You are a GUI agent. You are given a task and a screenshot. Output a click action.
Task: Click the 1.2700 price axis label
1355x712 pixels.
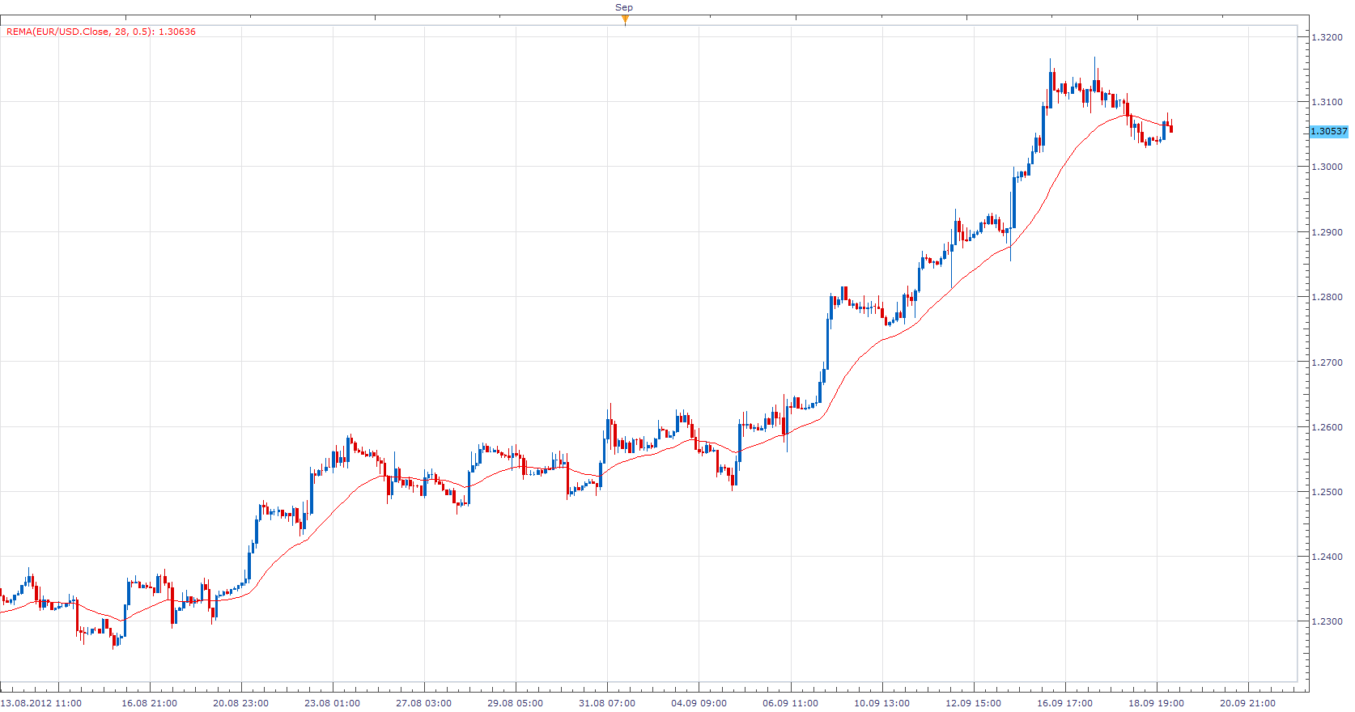[1327, 362]
